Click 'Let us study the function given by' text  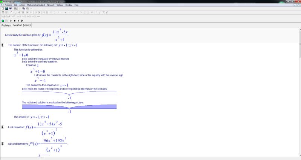pyautogui.click(x=23, y=35)
